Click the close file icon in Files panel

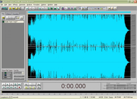(x=7, y=18)
